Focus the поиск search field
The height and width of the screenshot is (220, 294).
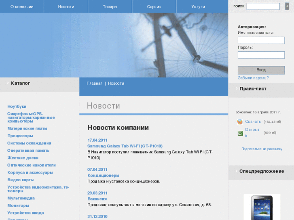tap(263, 6)
